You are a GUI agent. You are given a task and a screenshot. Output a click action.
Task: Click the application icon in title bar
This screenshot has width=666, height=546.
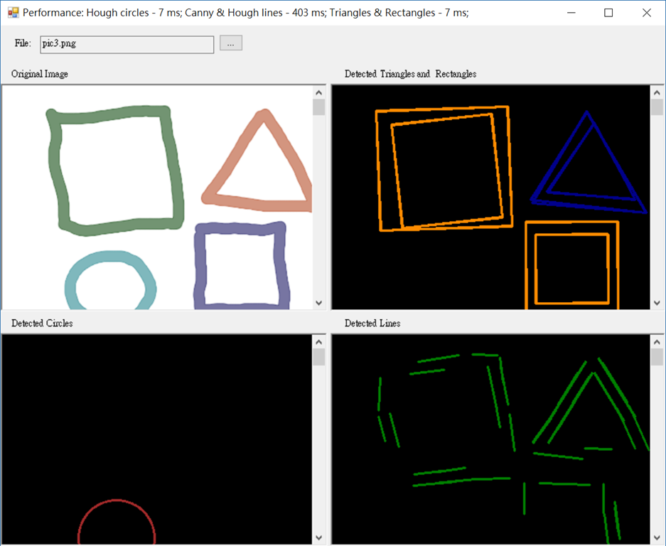coord(14,12)
